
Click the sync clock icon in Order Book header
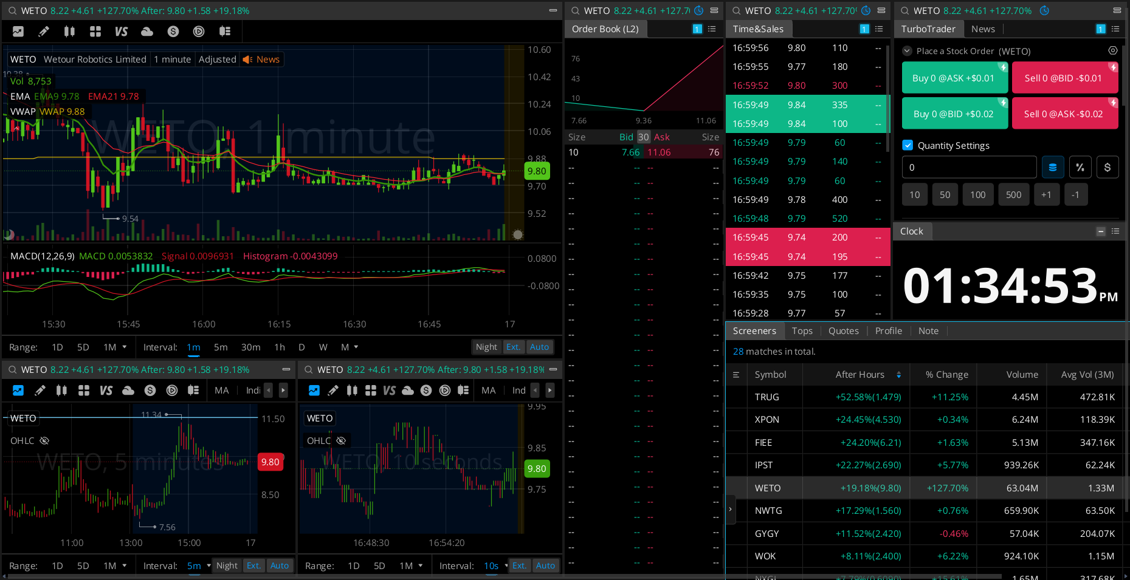[x=699, y=11]
